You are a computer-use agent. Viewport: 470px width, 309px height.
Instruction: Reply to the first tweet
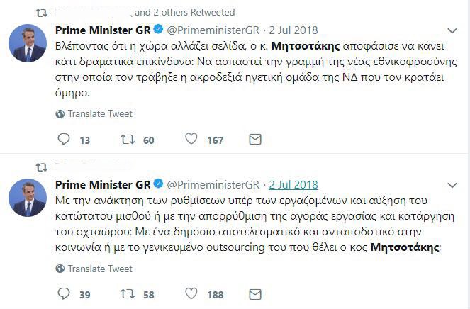pos(63,140)
